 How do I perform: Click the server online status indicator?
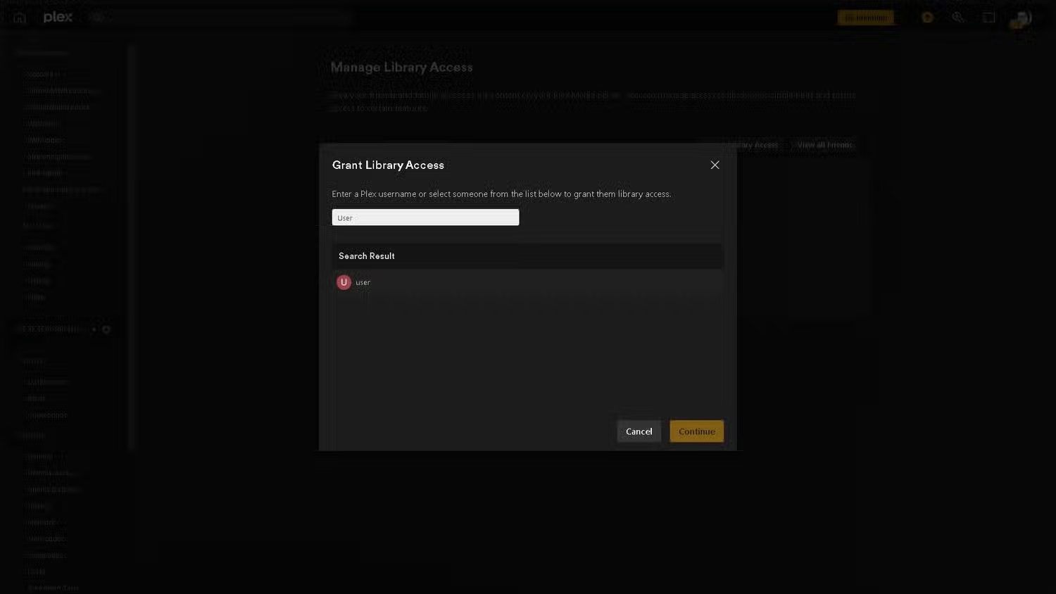(x=94, y=329)
